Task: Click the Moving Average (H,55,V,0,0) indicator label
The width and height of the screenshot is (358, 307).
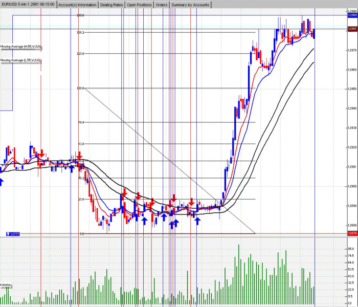Action: click(x=20, y=47)
